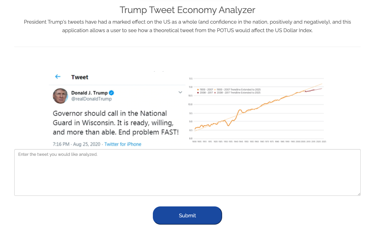
Task: Expand the tweet options chevron
Action: [180, 92]
